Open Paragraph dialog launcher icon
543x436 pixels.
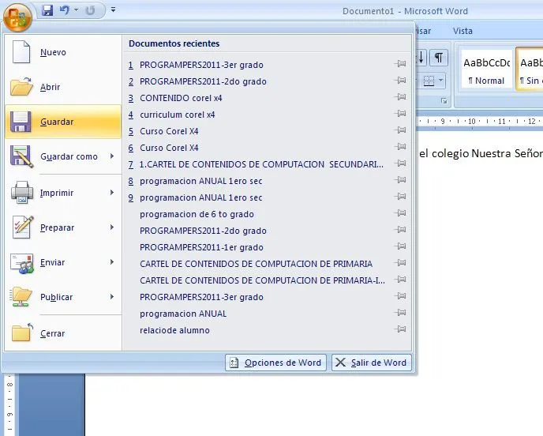(444, 101)
